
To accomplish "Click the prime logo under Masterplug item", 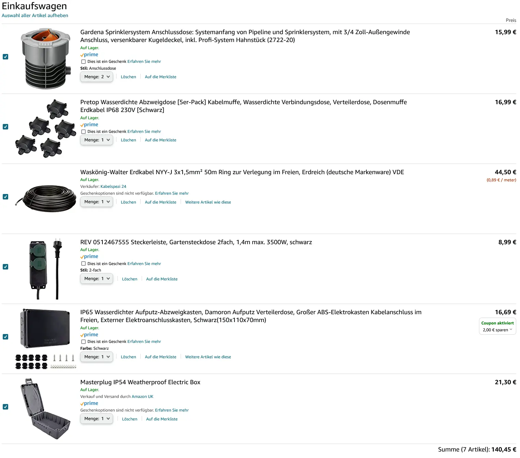I will (89, 403).
